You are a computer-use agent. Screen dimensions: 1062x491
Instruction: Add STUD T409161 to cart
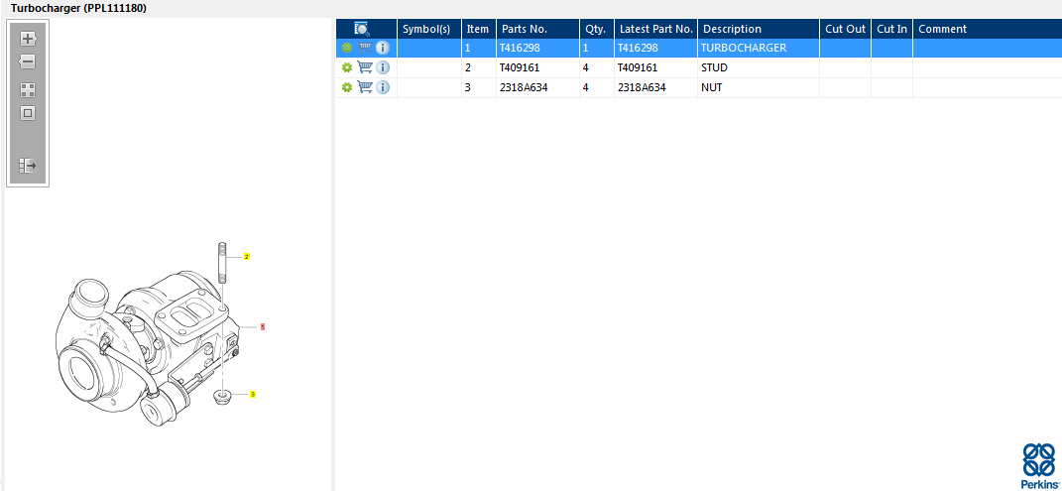point(364,67)
